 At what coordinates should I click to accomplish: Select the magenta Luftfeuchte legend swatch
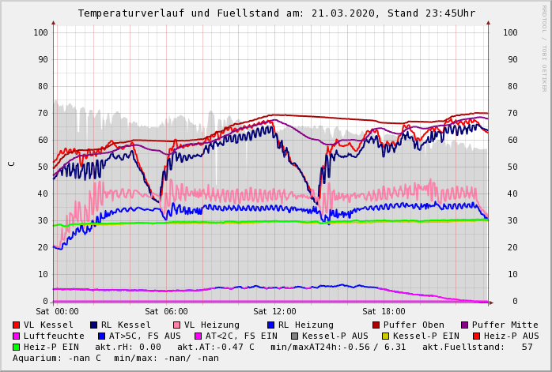point(17,336)
